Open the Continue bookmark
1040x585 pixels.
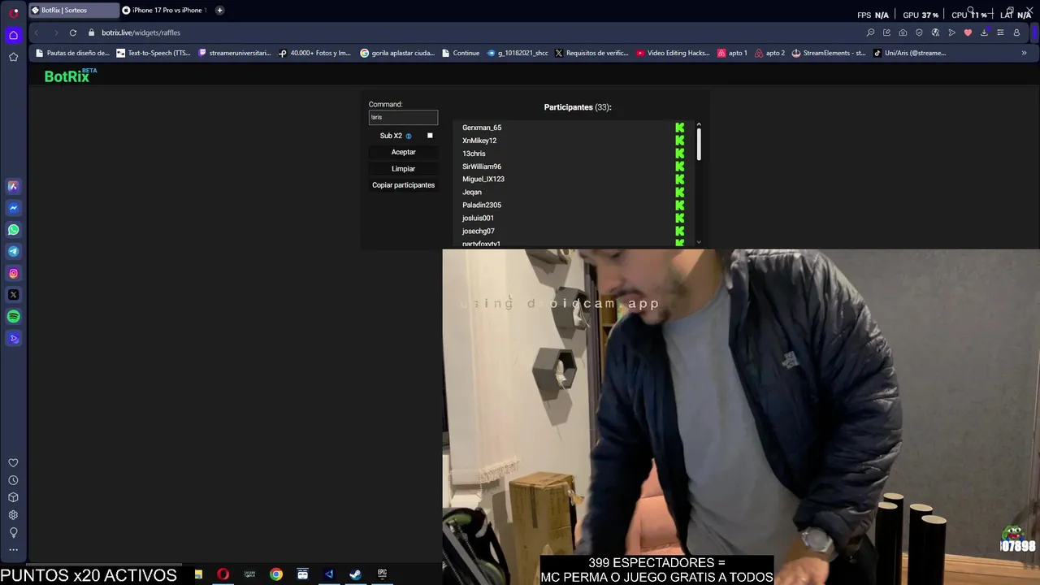[461, 53]
